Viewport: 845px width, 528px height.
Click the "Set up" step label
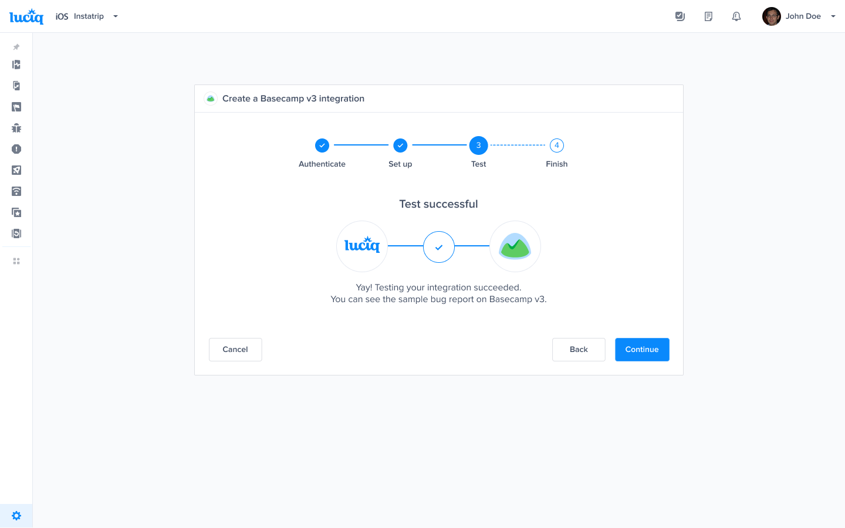pos(400,164)
